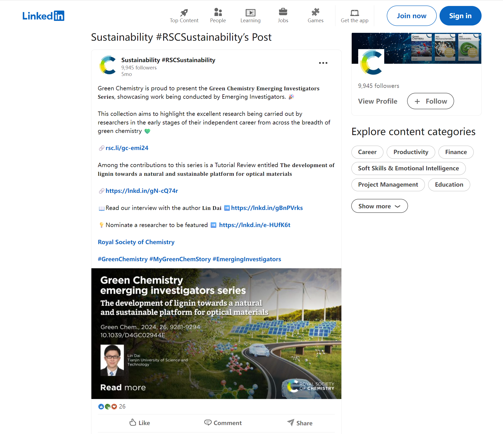
Task: Click Get the app laptop icon
Action: (354, 13)
